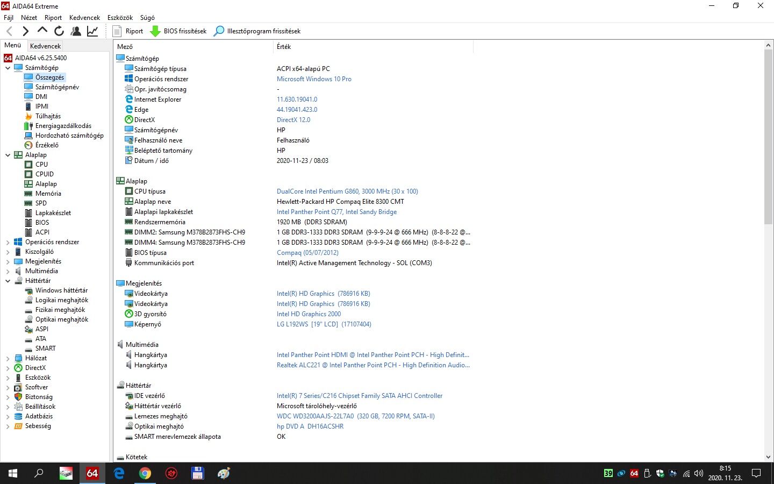The height and width of the screenshot is (484, 774).
Task: Open the Fájl menu
Action: pyautogui.click(x=9, y=18)
